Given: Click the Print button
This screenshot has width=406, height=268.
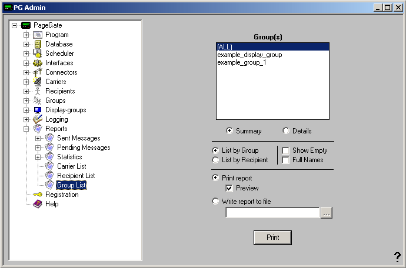Looking at the screenshot, I should (x=272, y=237).
